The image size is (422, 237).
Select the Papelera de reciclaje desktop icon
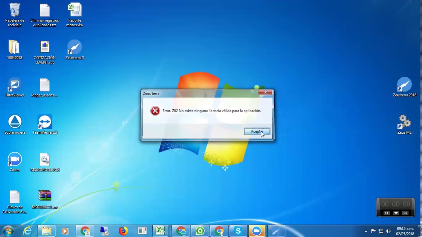15,15
